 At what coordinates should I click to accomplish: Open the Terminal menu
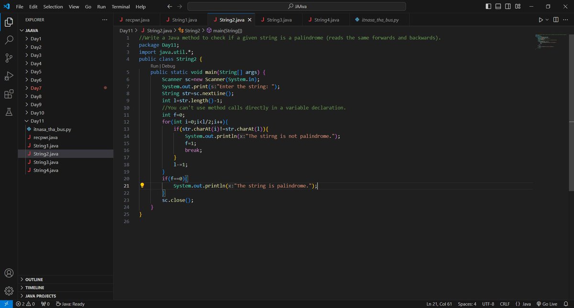121,7
